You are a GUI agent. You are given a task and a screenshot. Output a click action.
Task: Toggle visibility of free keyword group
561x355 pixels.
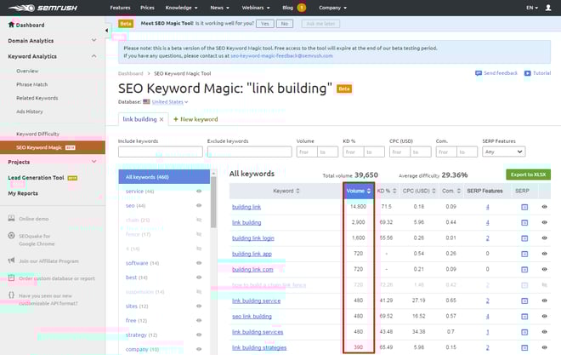199,320
